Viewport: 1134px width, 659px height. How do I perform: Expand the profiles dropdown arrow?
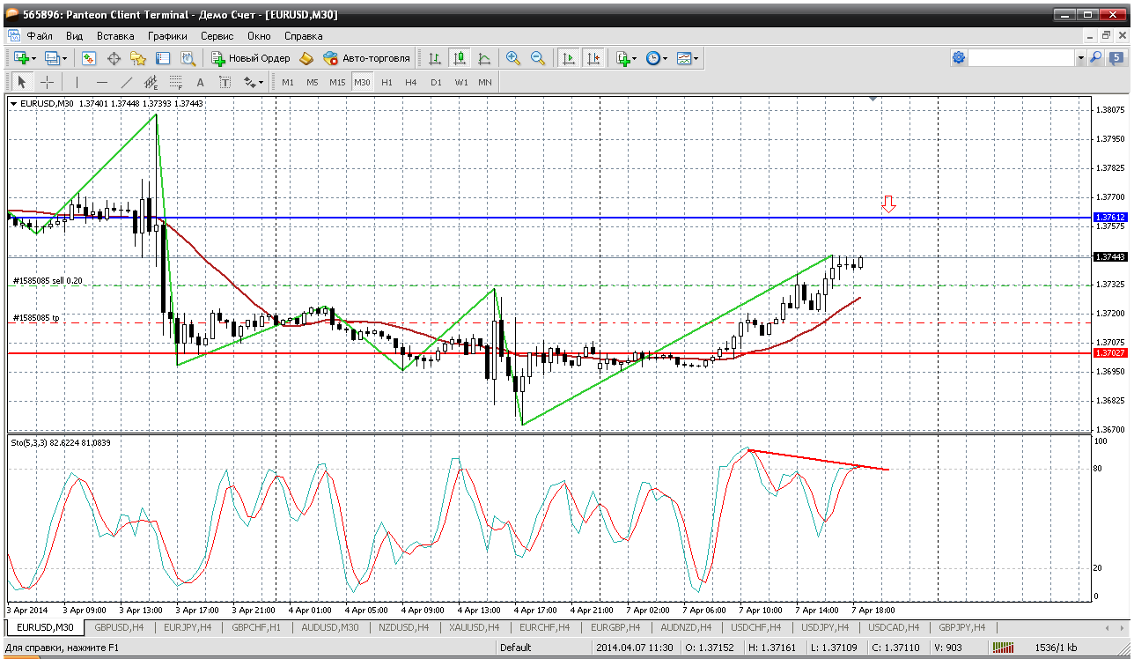coord(65,58)
